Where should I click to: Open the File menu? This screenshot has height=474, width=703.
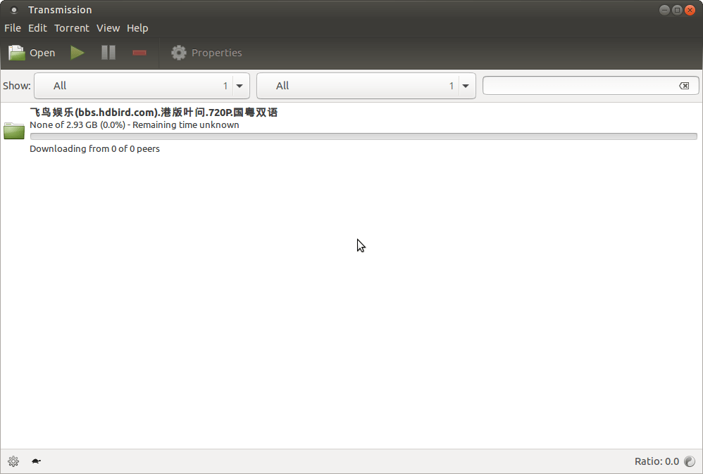13,28
